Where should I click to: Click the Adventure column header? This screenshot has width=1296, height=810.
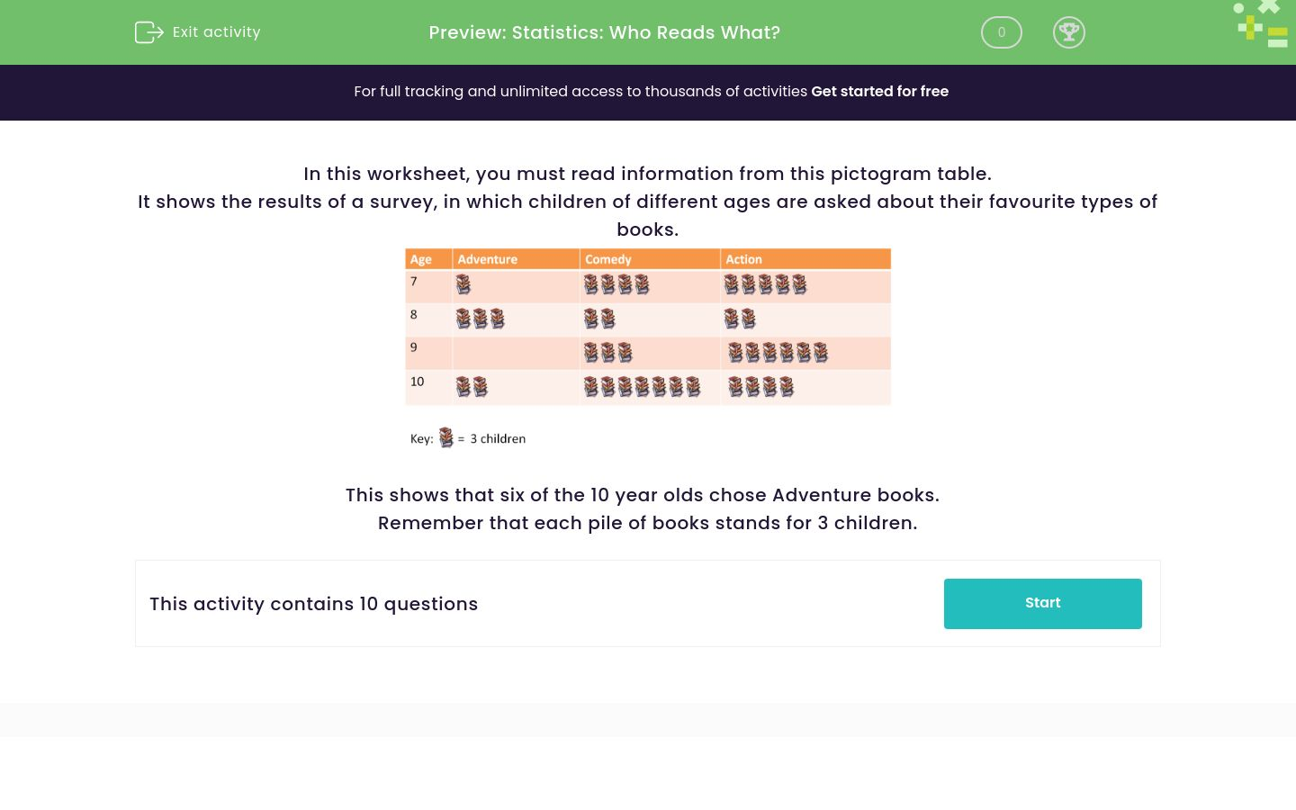click(x=487, y=259)
